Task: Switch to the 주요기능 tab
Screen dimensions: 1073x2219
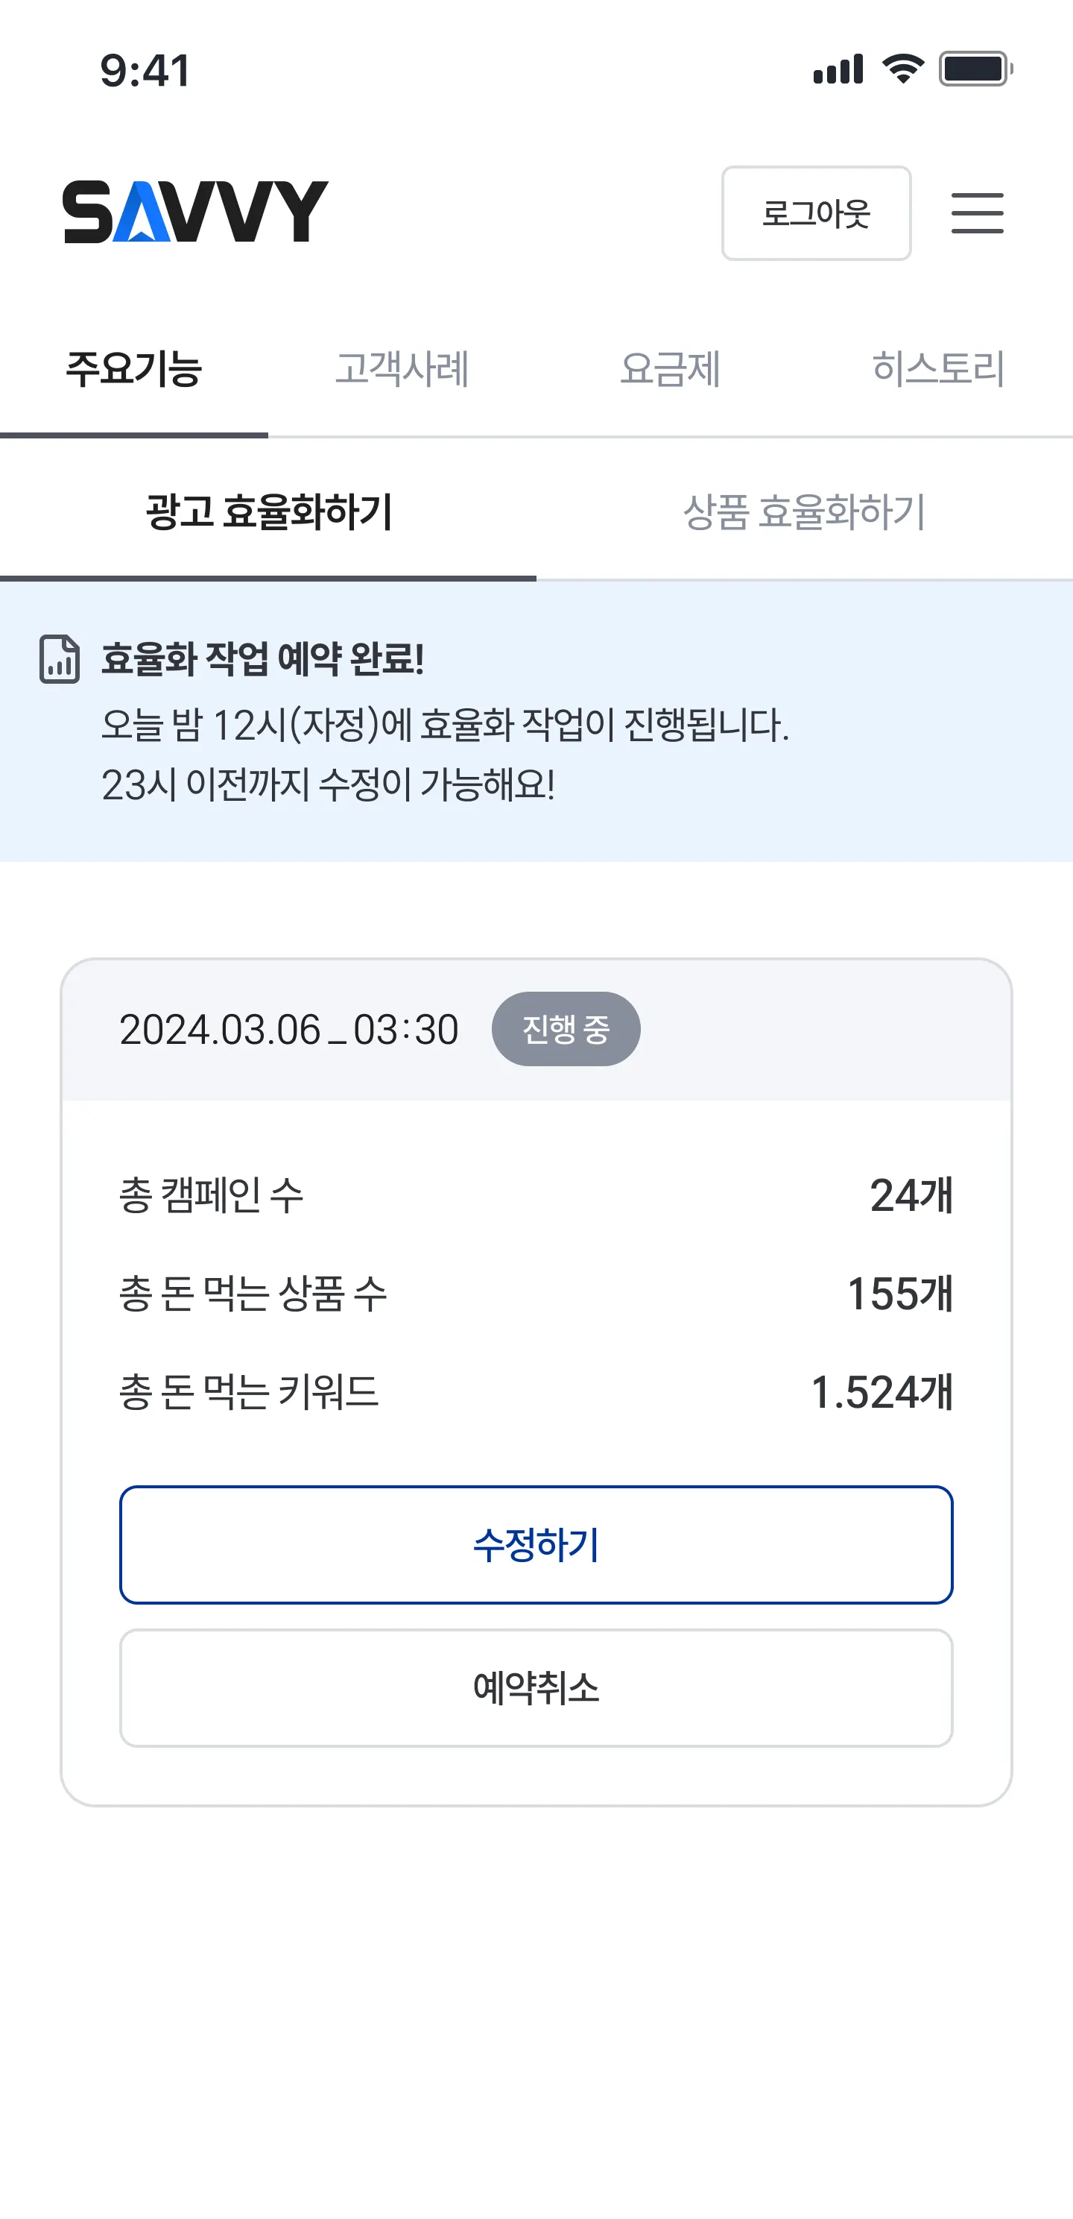Action: point(134,370)
